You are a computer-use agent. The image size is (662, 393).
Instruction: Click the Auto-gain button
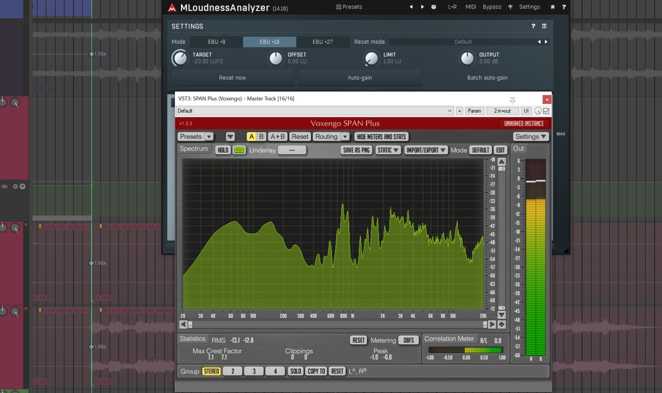coord(360,78)
